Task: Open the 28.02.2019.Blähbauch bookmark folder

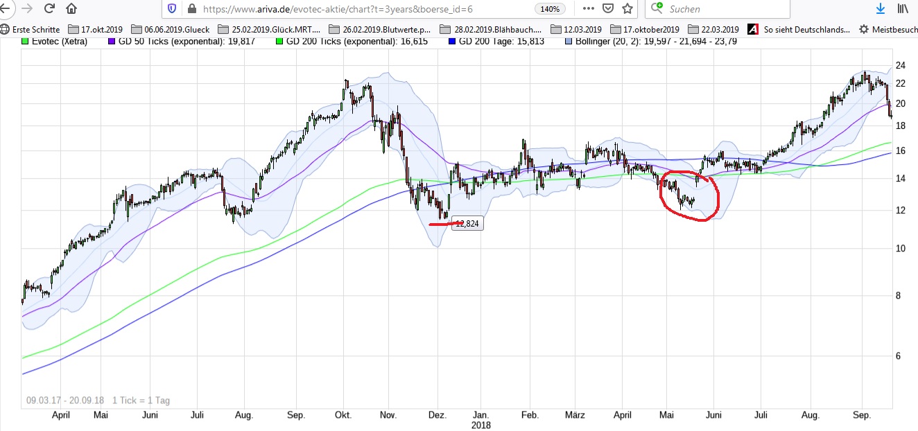Action: pos(492,29)
